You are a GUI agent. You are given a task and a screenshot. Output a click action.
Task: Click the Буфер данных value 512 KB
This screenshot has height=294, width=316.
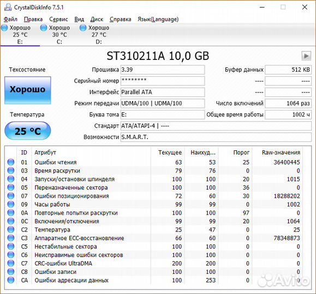point(288,70)
